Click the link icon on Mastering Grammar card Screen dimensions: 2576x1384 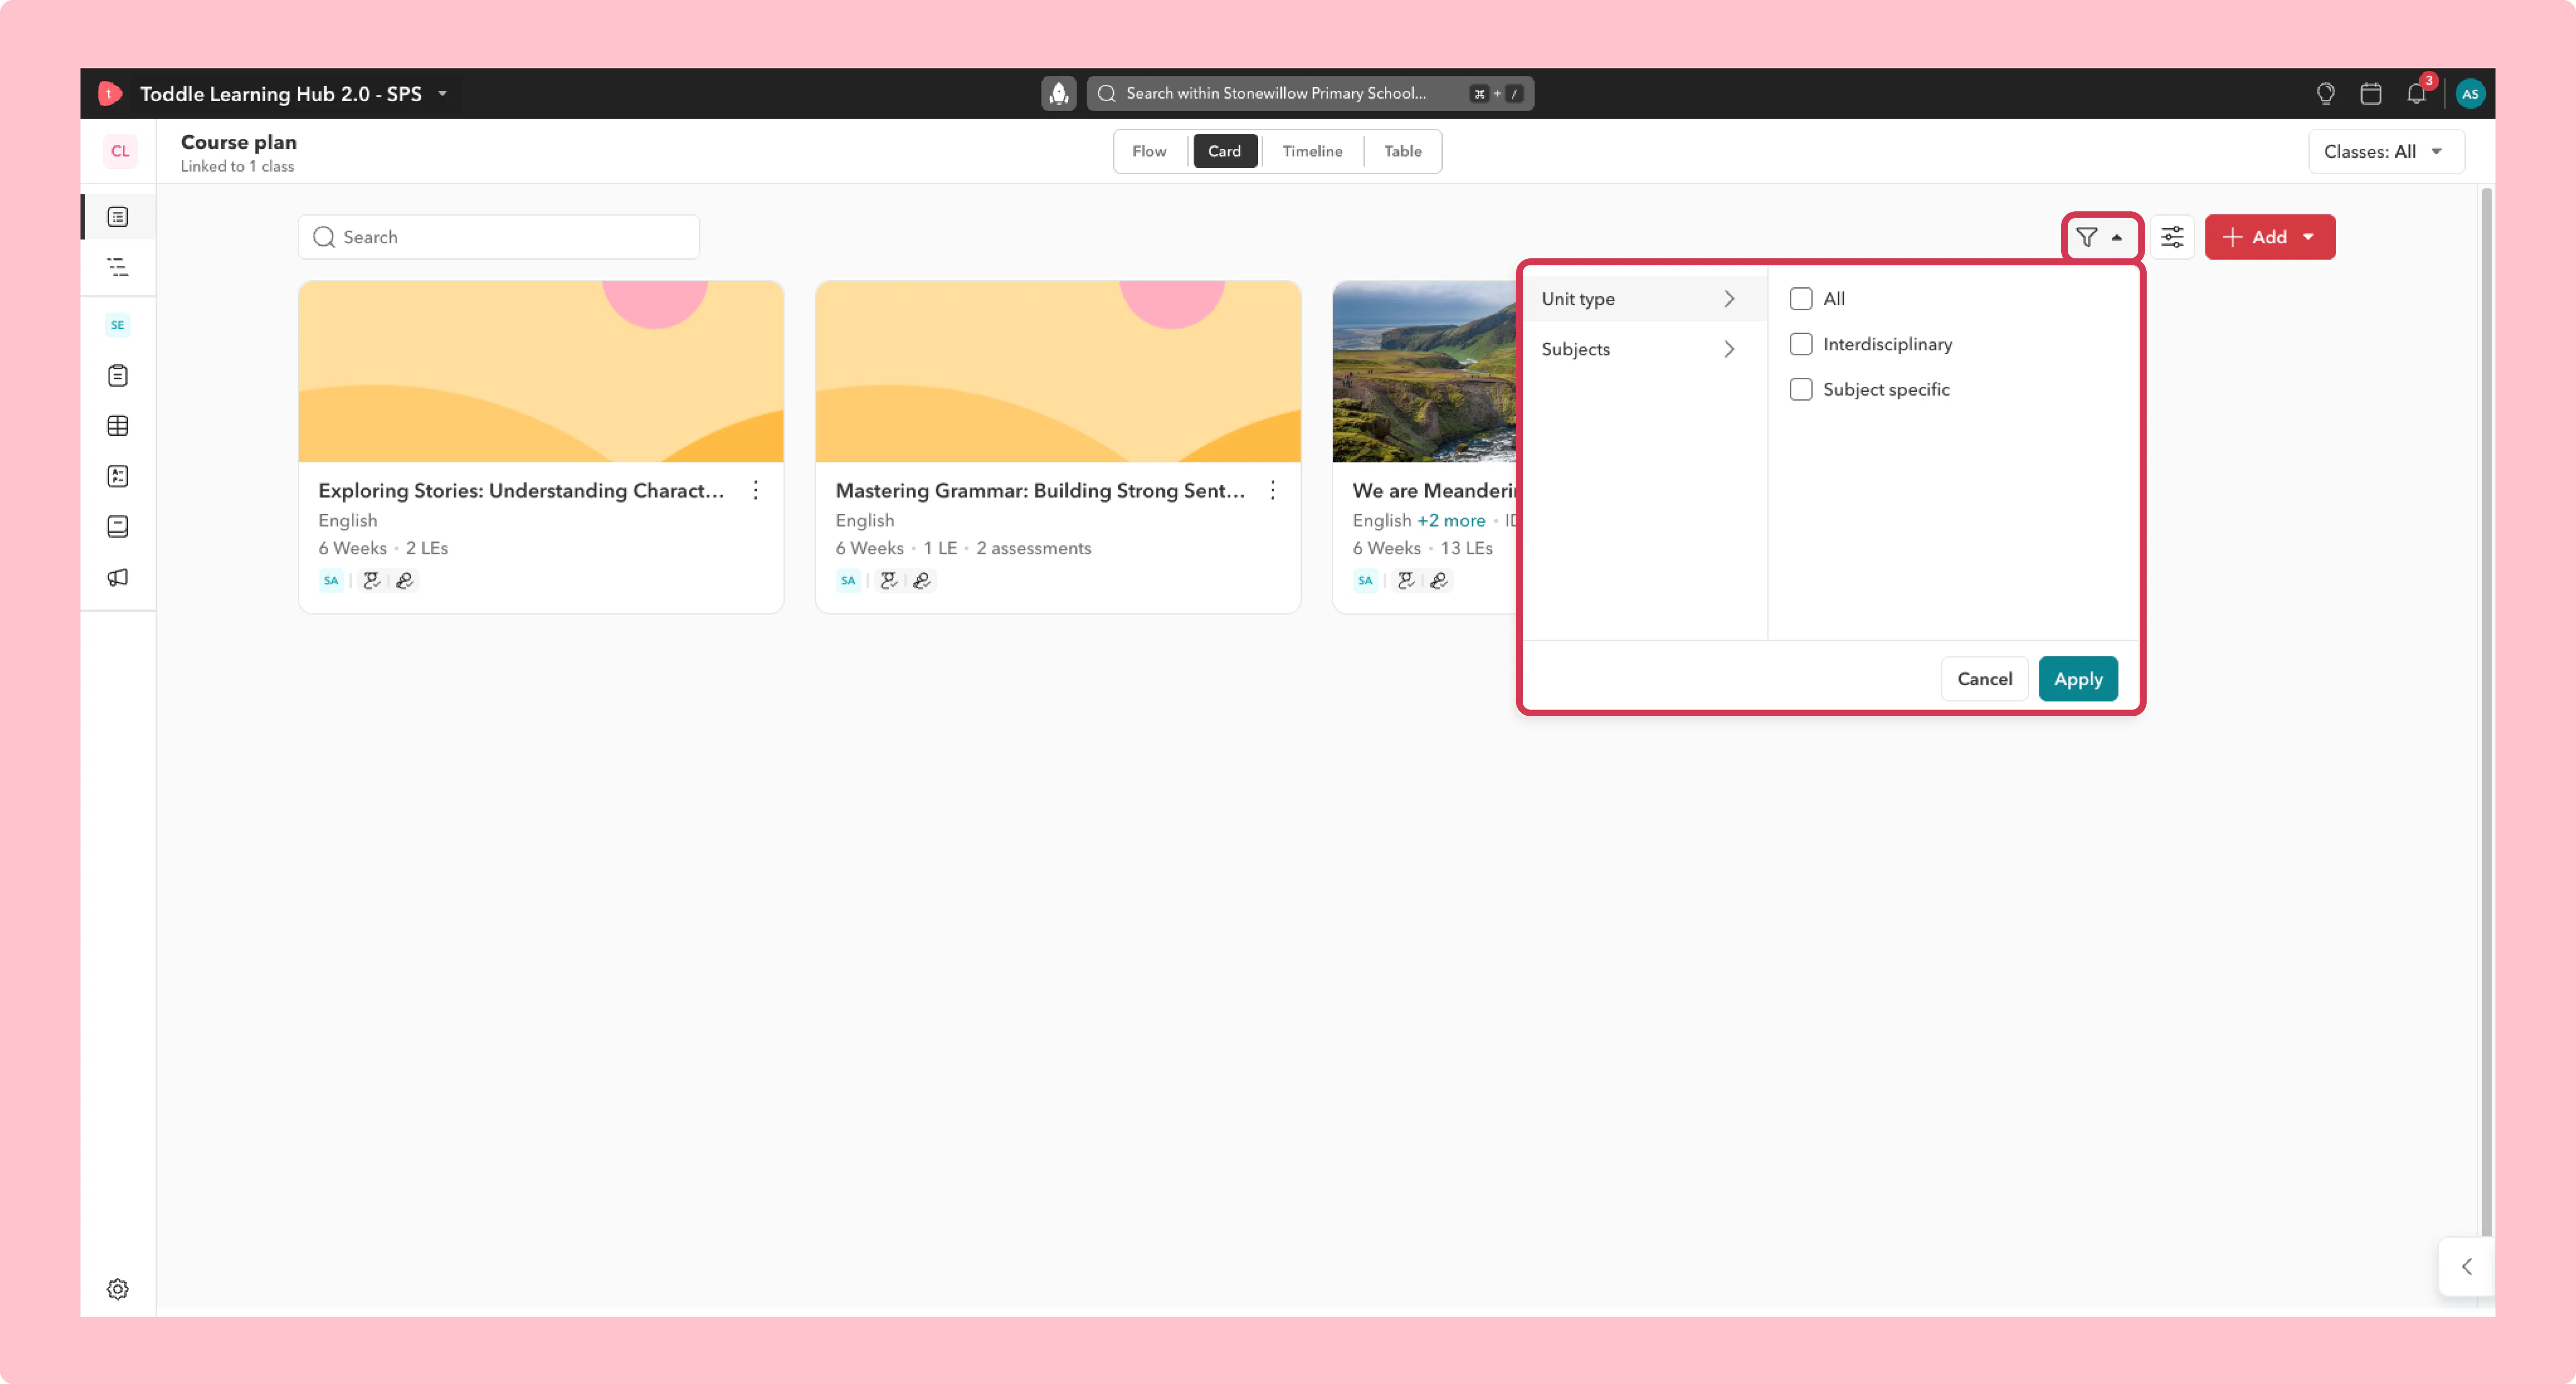[x=922, y=580]
